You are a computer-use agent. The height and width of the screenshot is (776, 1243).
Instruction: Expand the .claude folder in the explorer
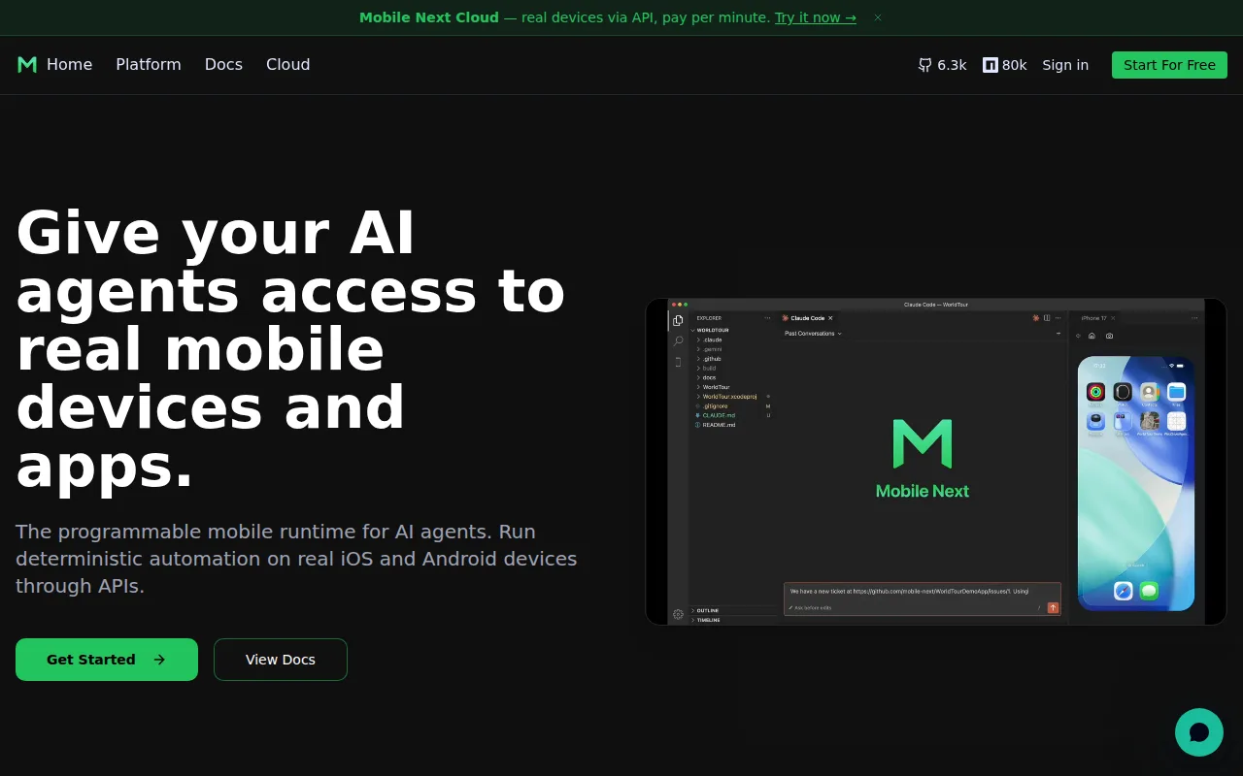click(x=712, y=339)
